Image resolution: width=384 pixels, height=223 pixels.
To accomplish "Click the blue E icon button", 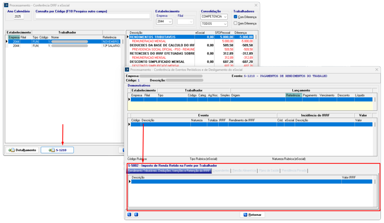I will pos(136,215).
